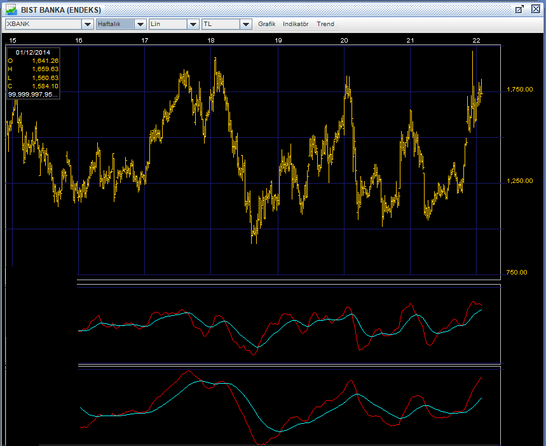Click the year 18 time axis label
The height and width of the screenshot is (446, 546).
coord(211,41)
